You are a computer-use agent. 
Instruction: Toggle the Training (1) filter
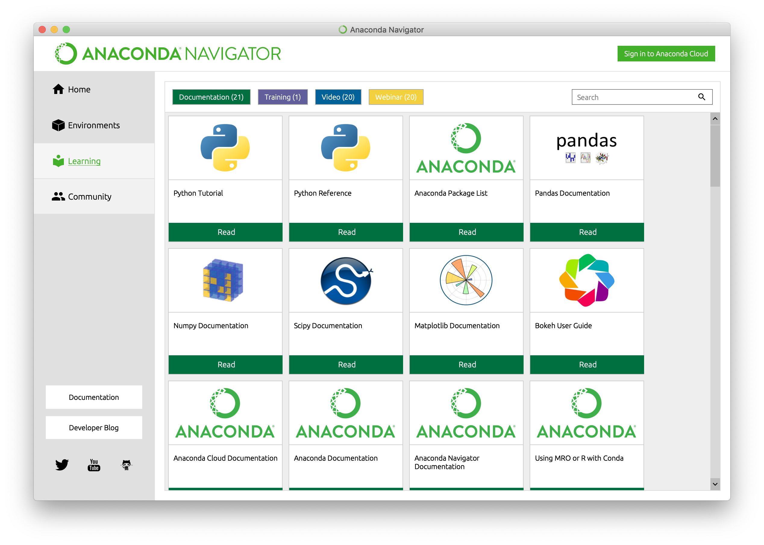tap(283, 97)
